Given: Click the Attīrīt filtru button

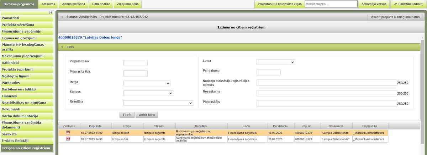Looking at the screenshot, I should [147, 115].
